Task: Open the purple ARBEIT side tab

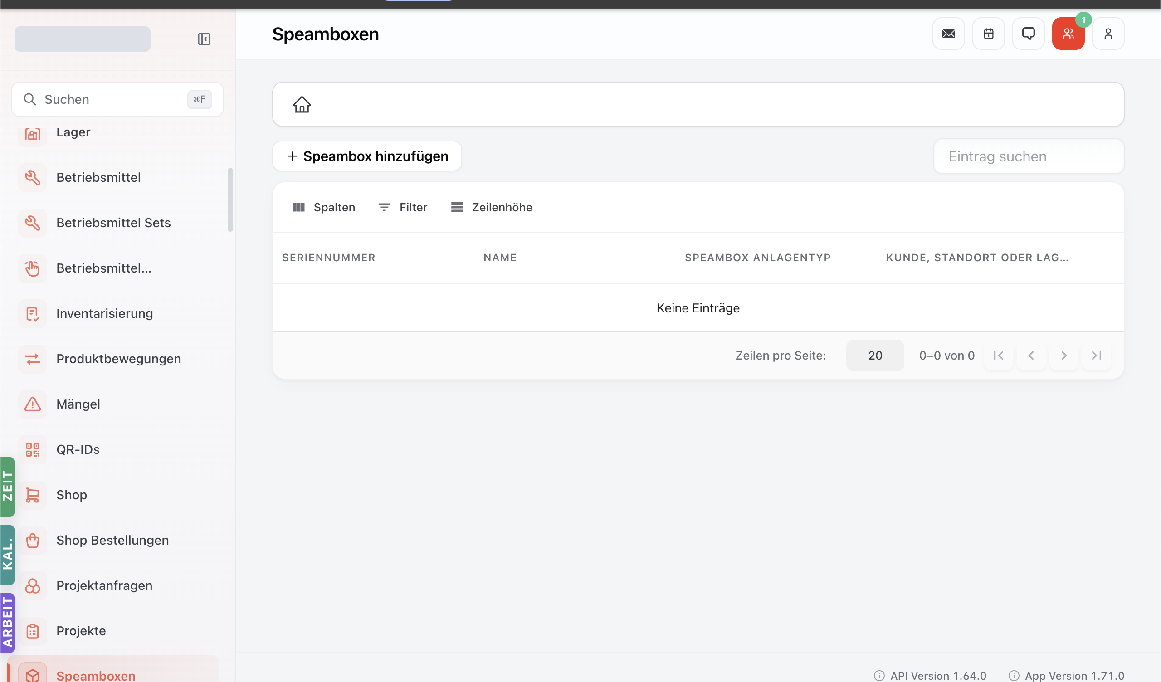Action: (x=7, y=623)
